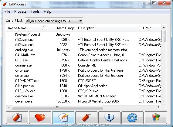Click the edit list pencil icon
The height and width of the screenshot is (127, 173).
pos(63,118)
